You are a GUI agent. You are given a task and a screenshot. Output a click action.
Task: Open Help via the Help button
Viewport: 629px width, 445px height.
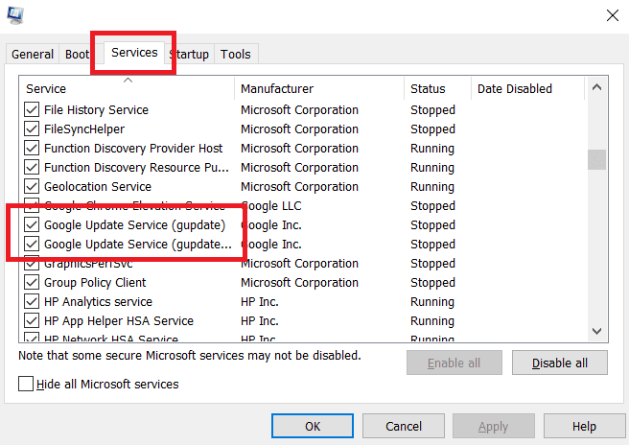584,426
